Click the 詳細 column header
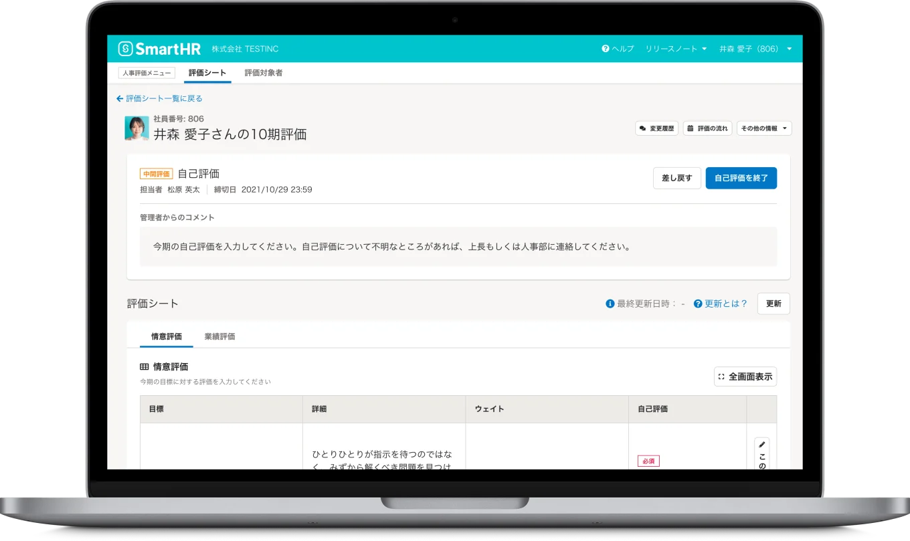Viewport: 910px width, 541px height. pos(384,409)
